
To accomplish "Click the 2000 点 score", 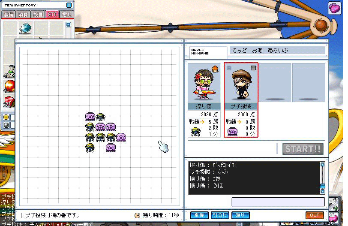I will [x=246, y=115].
